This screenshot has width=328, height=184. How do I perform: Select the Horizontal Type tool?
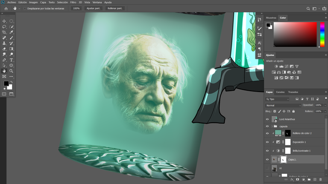coord(11,60)
